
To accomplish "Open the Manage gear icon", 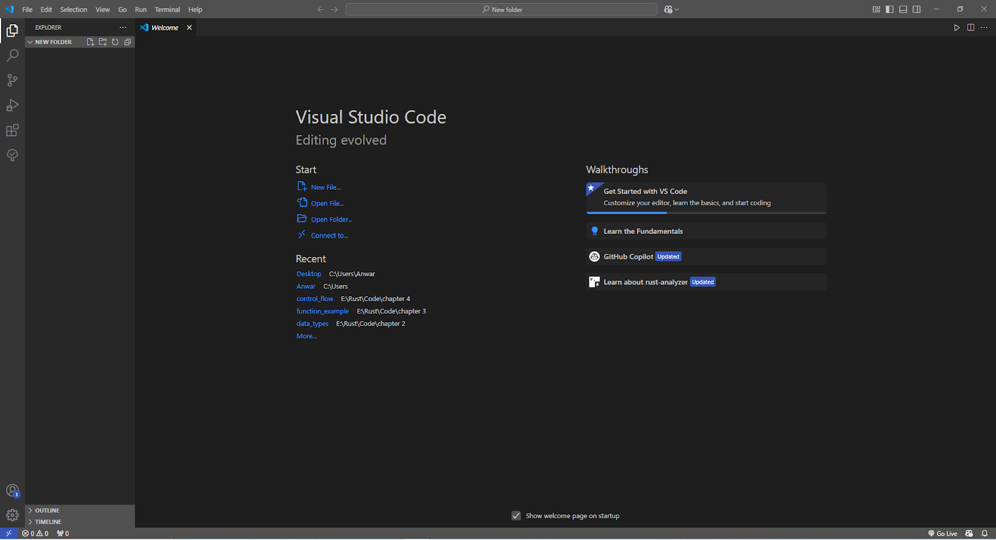I will tap(12, 515).
